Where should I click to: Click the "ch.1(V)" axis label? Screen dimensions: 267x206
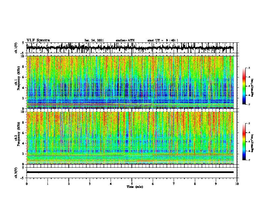tap(16, 48)
